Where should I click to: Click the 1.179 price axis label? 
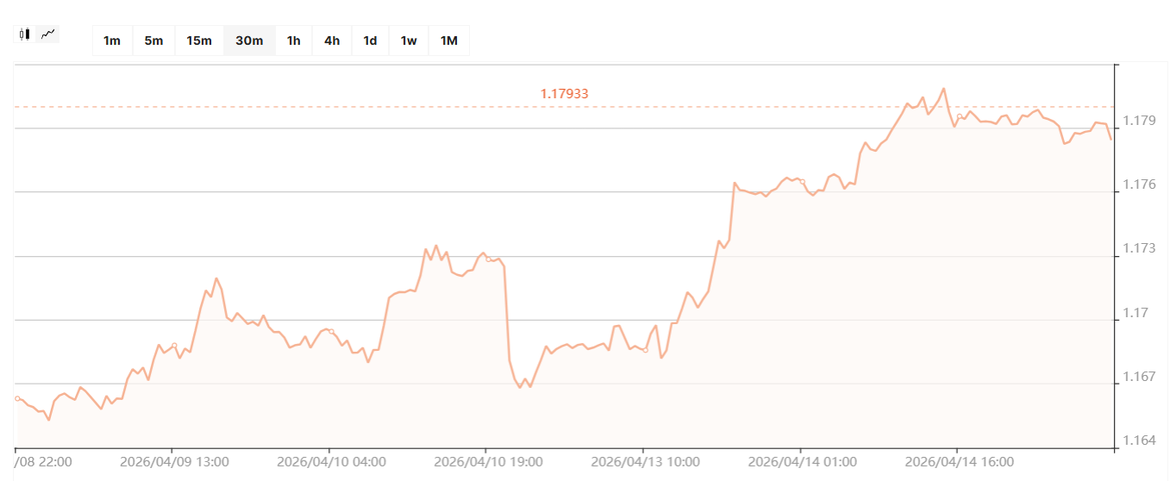point(1140,120)
